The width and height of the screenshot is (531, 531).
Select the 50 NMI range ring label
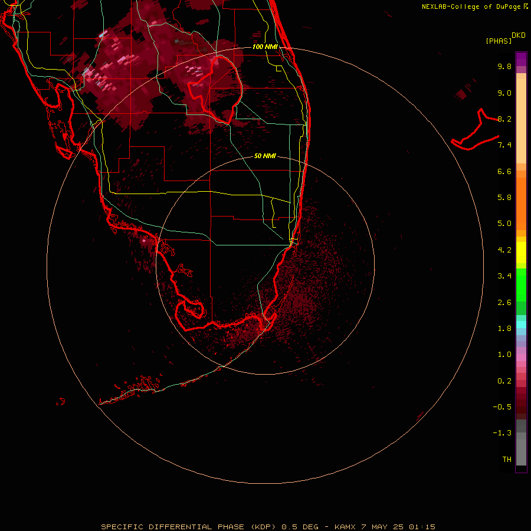[265, 156]
